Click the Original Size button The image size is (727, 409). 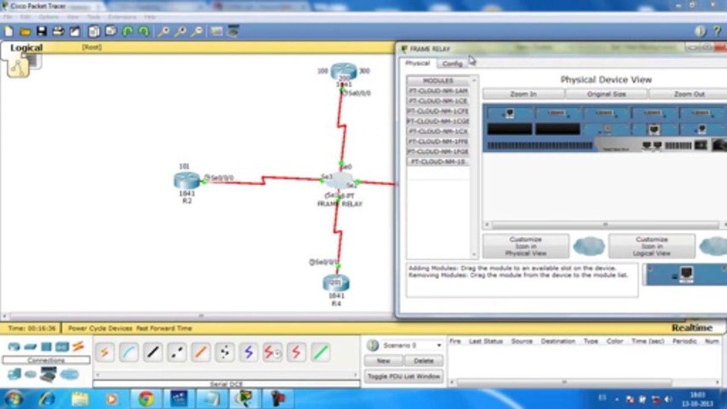606,94
